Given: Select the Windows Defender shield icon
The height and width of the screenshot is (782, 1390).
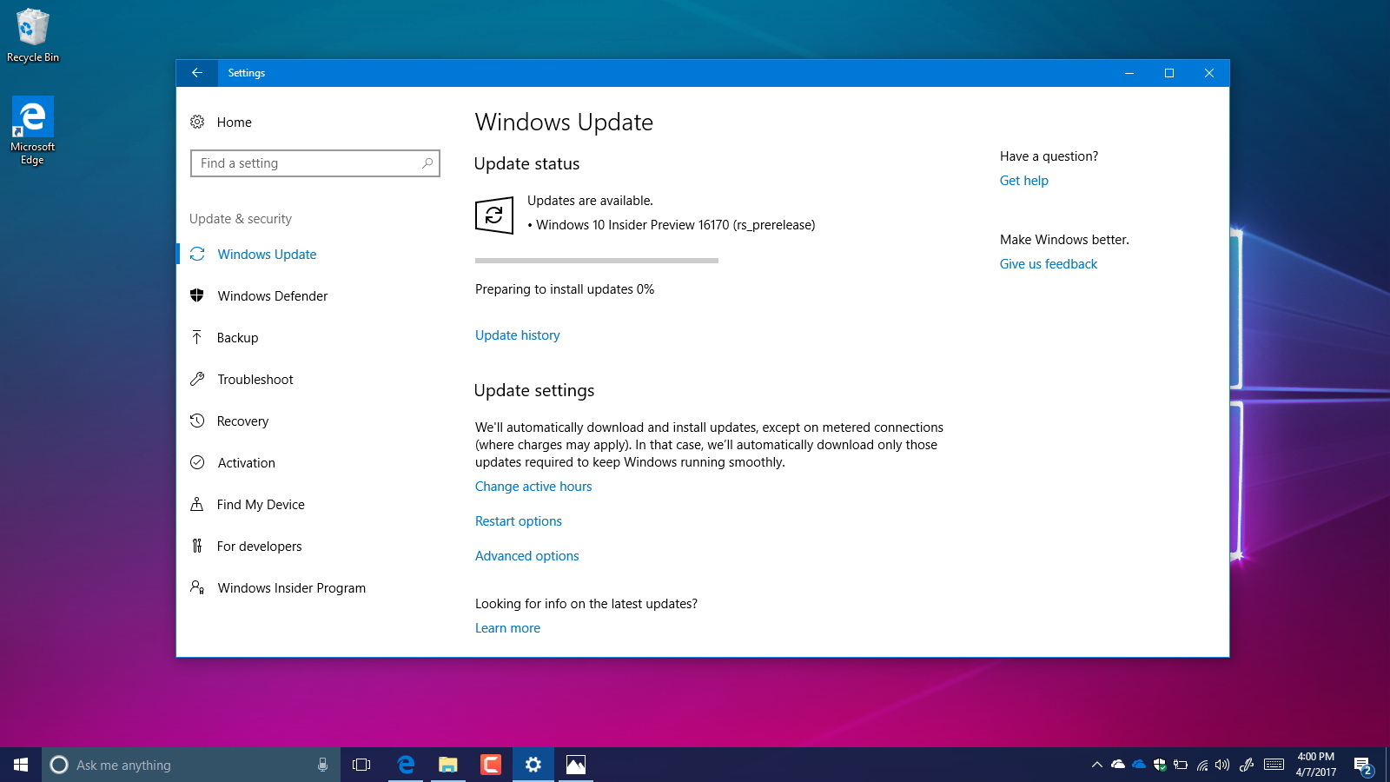Looking at the screenshot, I should [198, 295].
